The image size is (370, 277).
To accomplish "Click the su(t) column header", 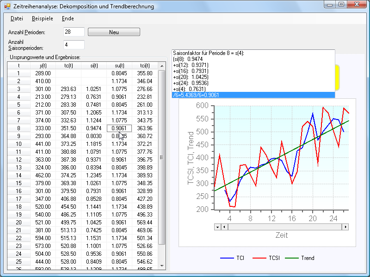I will [x=119, y=66].
